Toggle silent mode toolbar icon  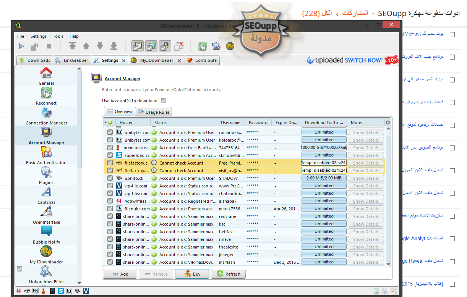179,46
